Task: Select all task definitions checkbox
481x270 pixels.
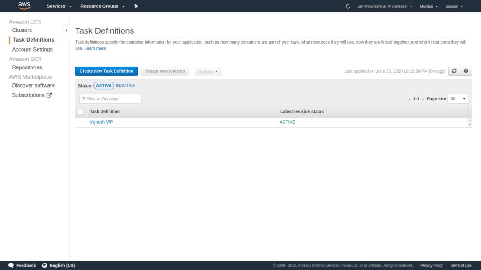Action: coord(80,112)
